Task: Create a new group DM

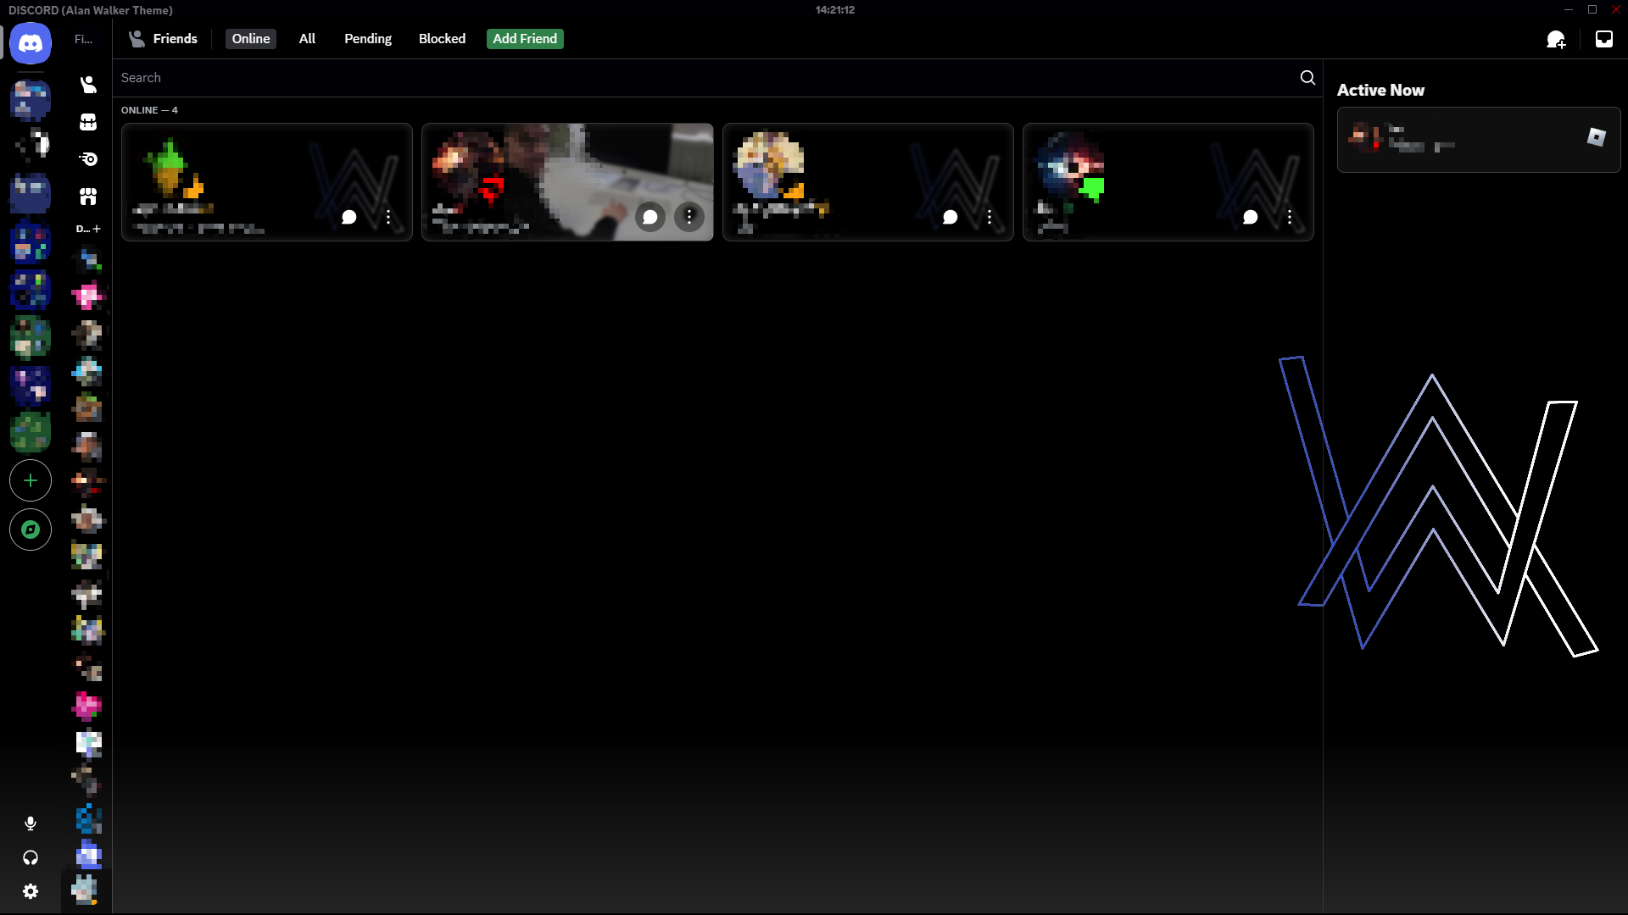Action: tap(1557, 39)
